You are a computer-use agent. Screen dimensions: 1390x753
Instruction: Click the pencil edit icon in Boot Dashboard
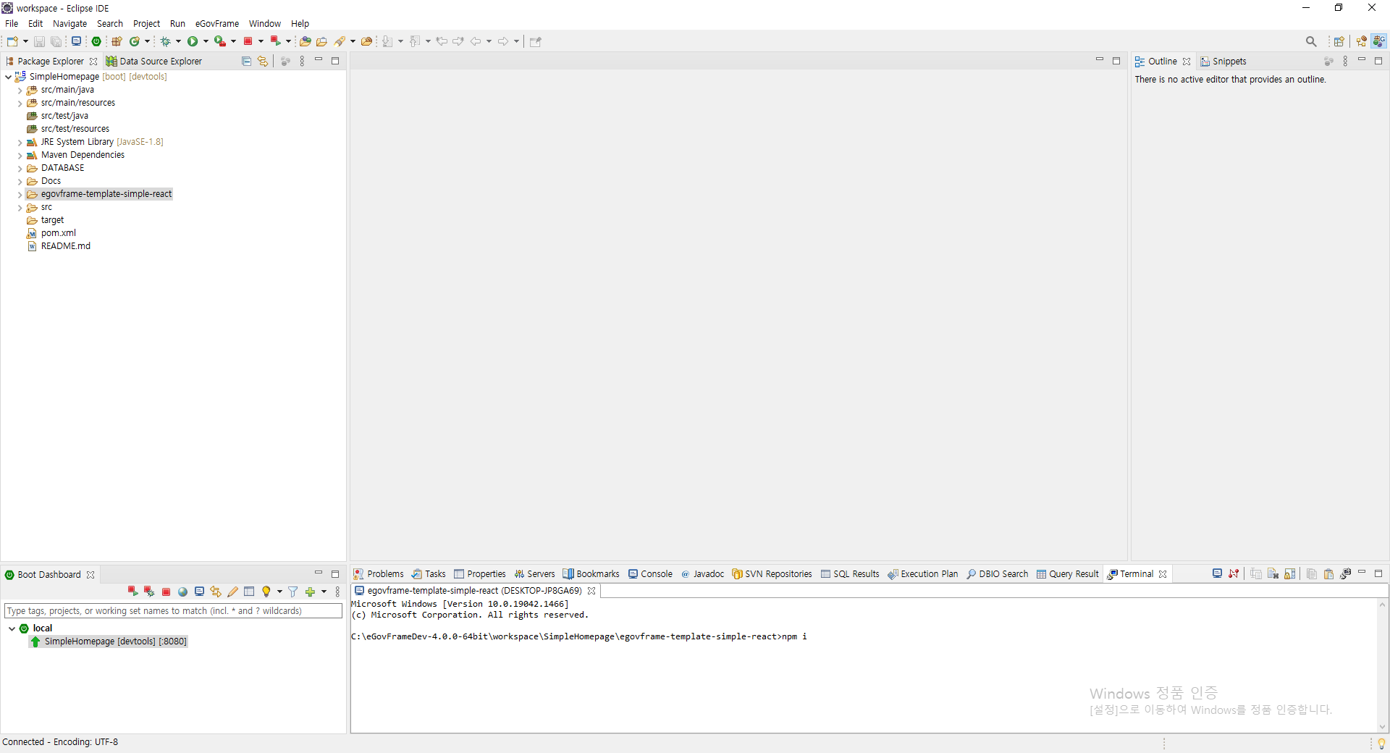(232, 592)
